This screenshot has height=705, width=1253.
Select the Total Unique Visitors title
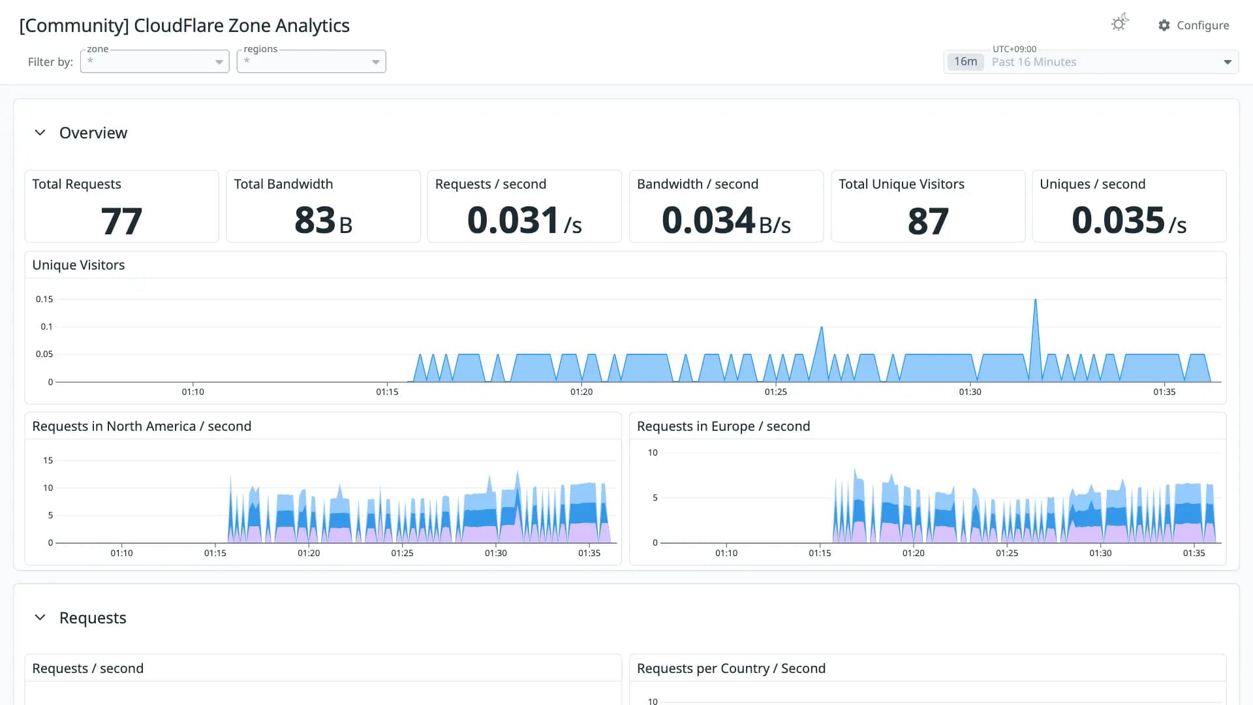pos(901,184)
